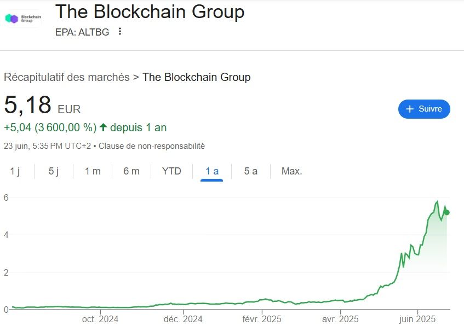Click the chart peak near juin 2025

(x=437, y=202)
